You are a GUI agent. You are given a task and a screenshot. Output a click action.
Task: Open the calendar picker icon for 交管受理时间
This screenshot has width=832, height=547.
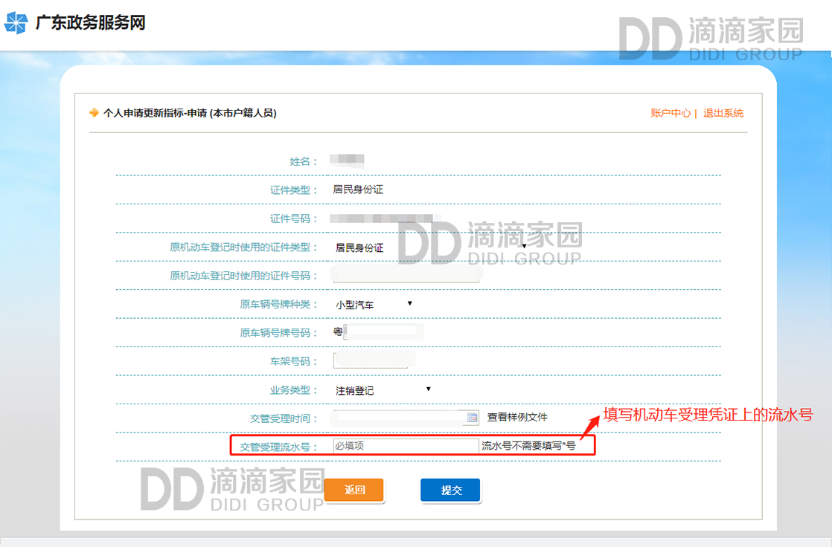point(472,418)
